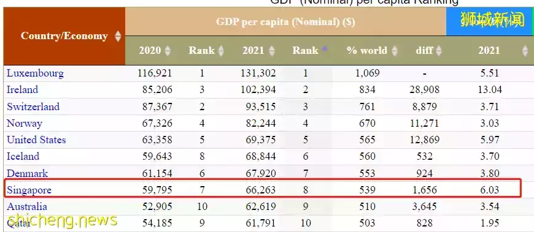The width and height of the screenshot is (534, 232).
Task: Select Qatar 2020 value 54,185
Action: [157, 223]
